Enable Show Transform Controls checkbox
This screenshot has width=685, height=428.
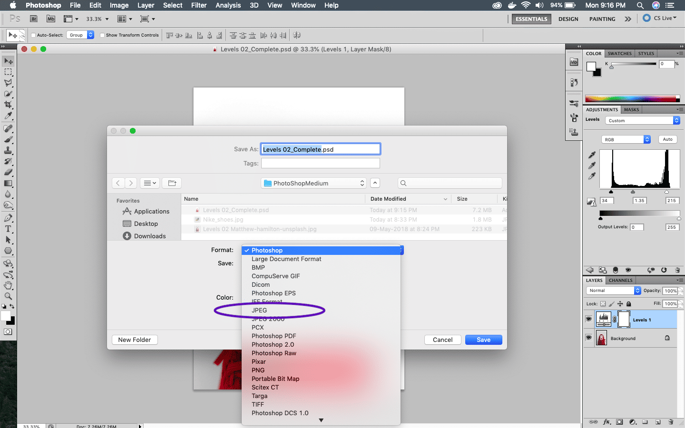pos(102,35)
